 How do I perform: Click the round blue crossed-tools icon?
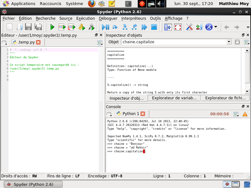tap(209, 27)
